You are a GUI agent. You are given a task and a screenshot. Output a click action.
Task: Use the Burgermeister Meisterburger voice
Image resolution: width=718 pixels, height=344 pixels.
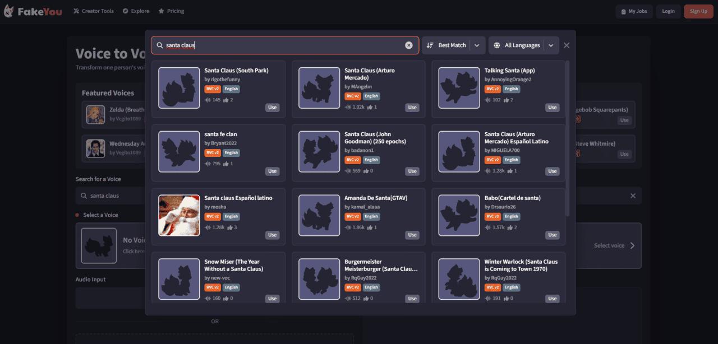click(x=412, y=299)
